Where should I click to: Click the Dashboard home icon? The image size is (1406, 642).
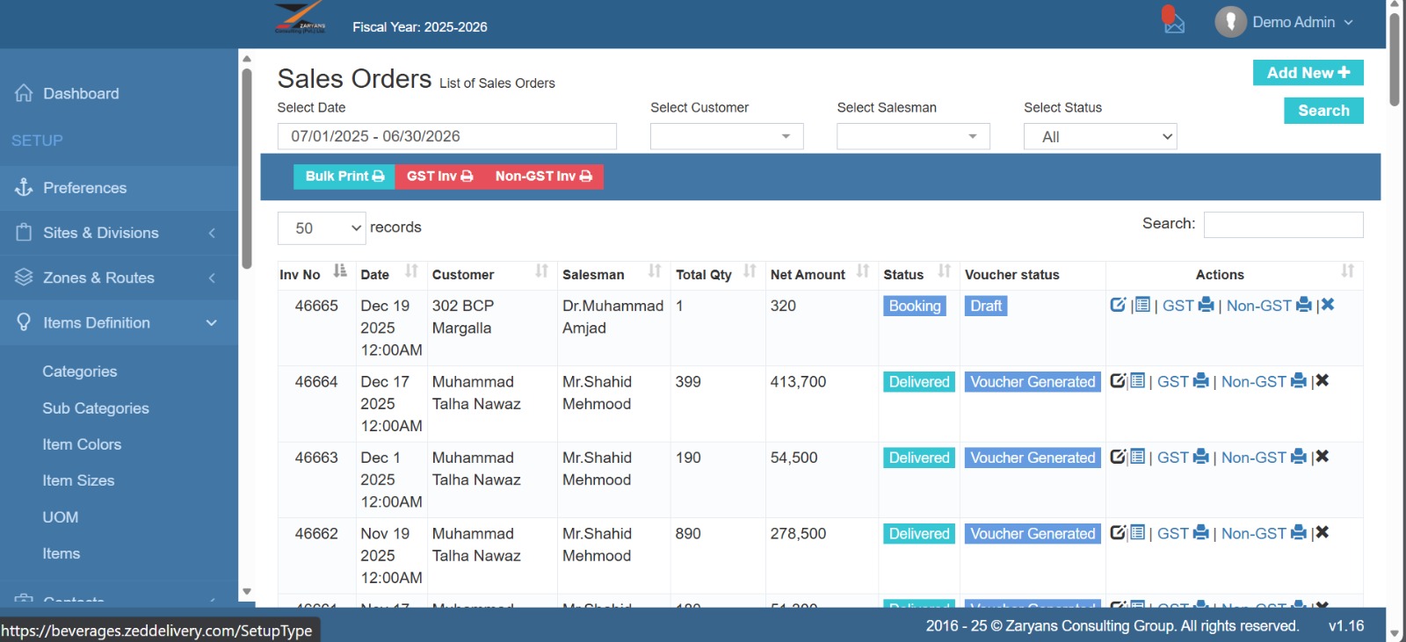click(24, 93)
